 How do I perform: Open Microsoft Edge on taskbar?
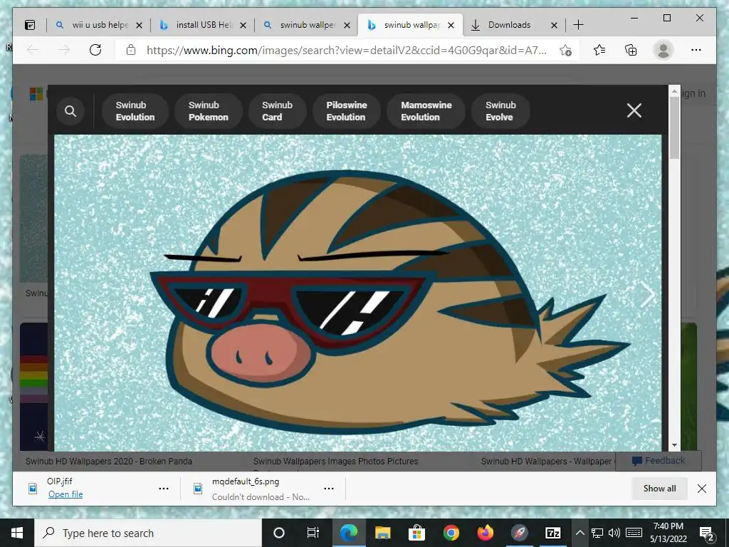point(348,533)
